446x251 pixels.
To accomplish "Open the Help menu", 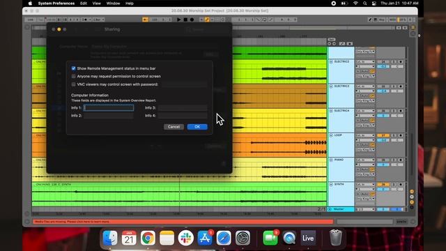I will (x=130, y=3).
